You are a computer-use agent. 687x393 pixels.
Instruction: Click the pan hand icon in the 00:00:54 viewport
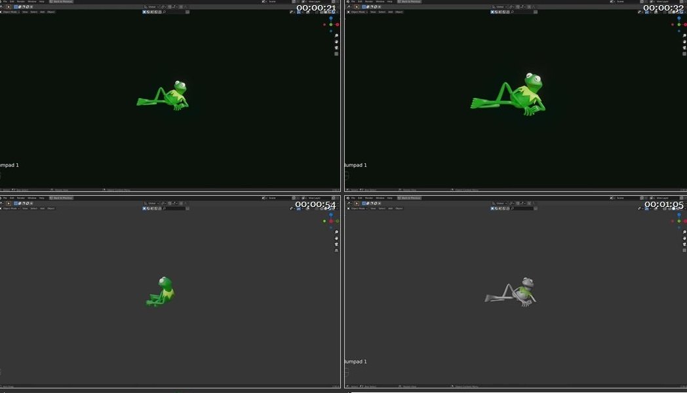click(x=336, y=238)
